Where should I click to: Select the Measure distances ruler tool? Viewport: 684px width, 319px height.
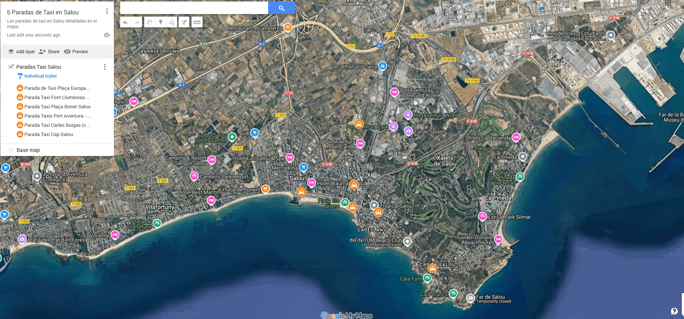tap(197, 23)
